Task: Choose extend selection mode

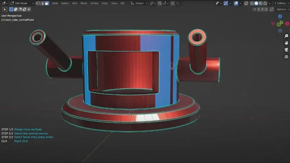Action: [16, 9]
